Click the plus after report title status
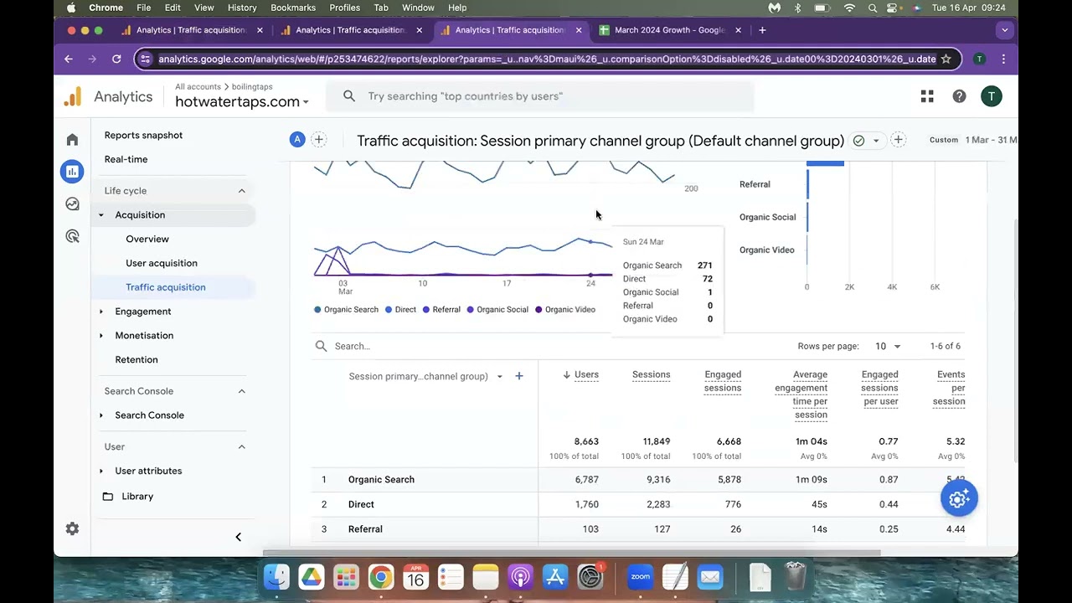 coord(898,140)
